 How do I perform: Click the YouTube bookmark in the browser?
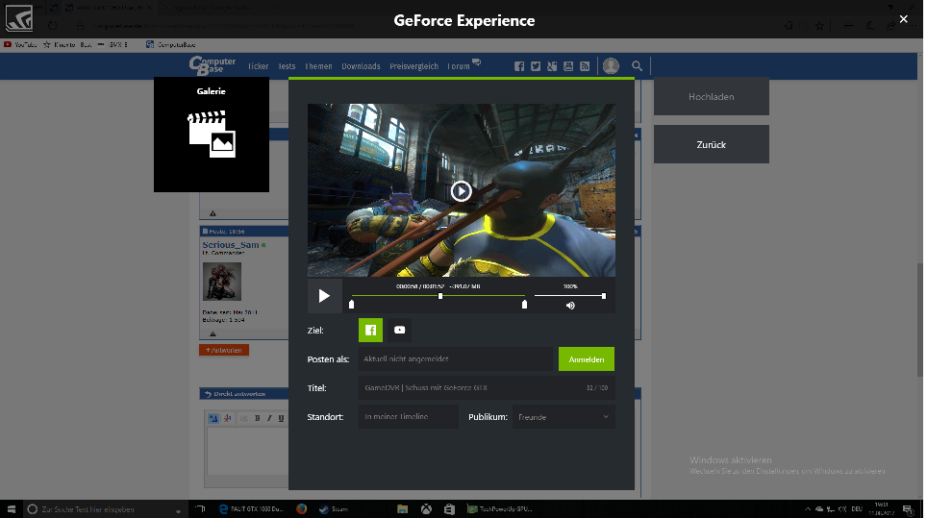tap(20, 44)
